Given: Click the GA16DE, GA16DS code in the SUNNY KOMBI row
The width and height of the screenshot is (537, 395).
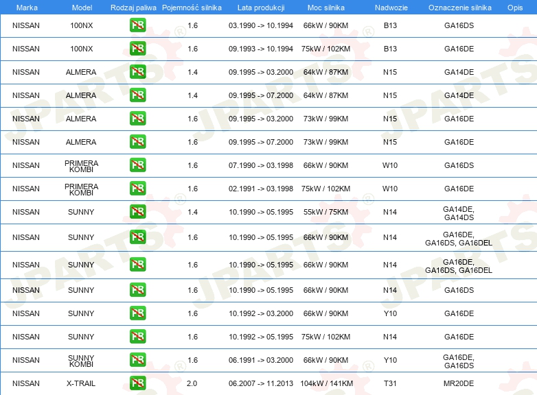Looking at the screenshot, I should 459,361.
